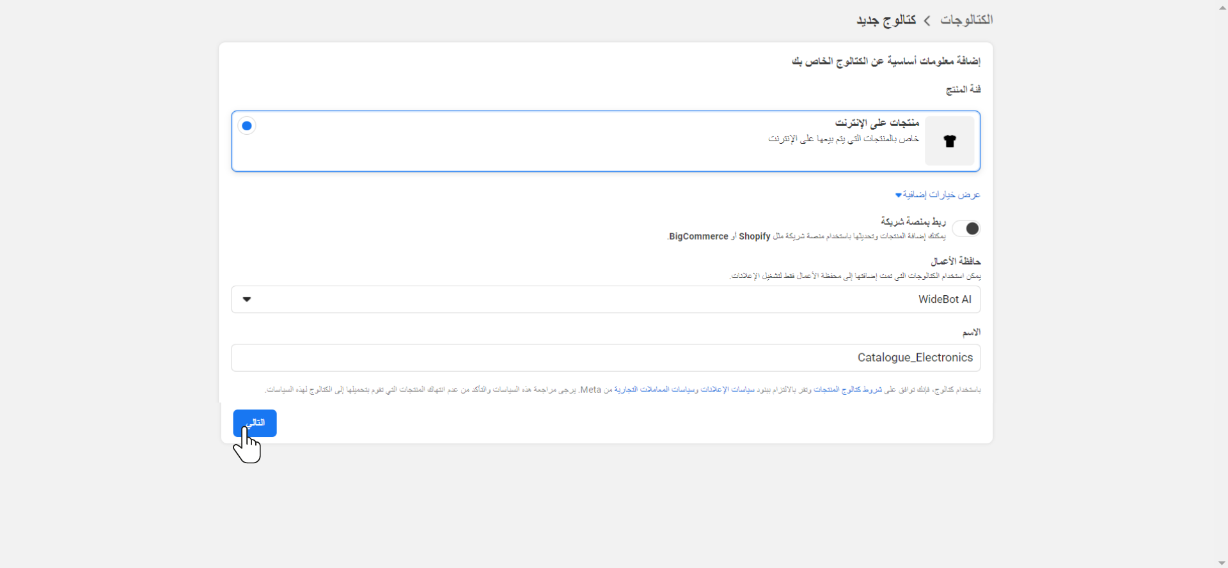Click the 'منتجات على الإنترنت' card title

877,123
